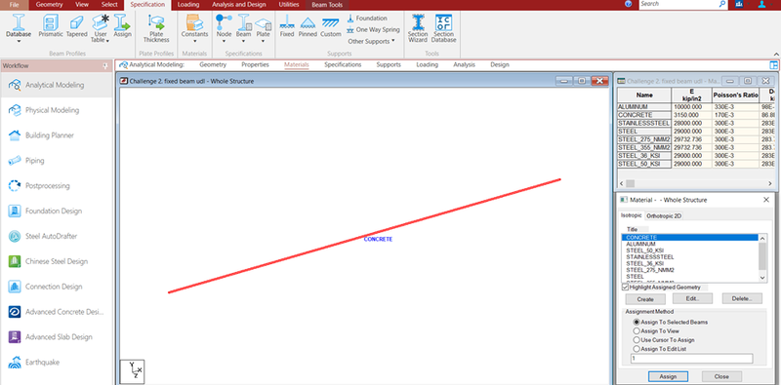Open the Foundation Design workflow
Image resolution: width=781 pixels, height=385 pixels.
[54, 211]
